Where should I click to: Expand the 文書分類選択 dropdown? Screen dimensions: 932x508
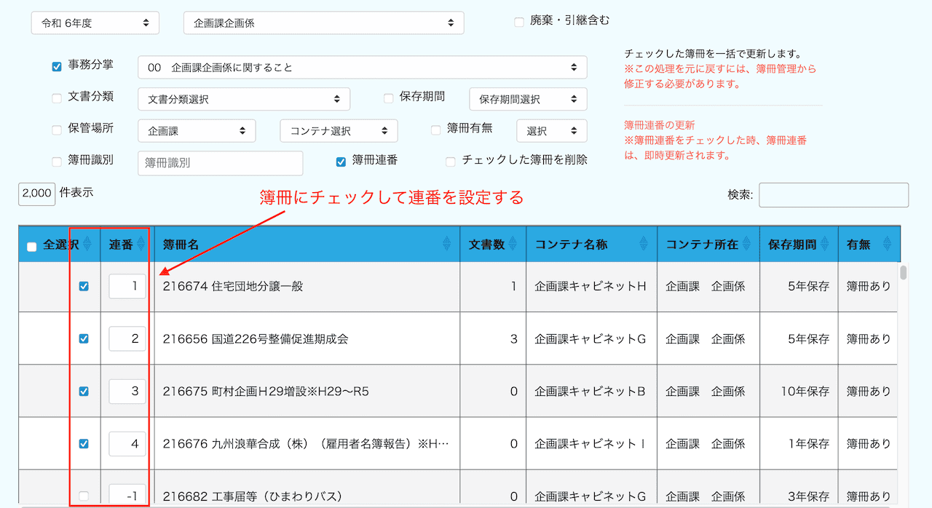(244, 99)
